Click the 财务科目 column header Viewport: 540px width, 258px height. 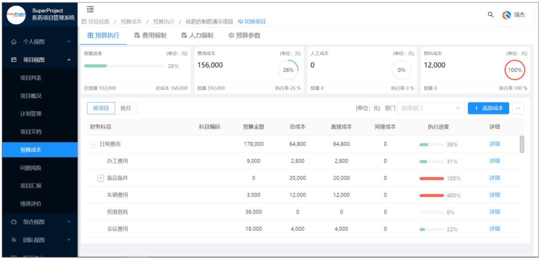[100, 127]
